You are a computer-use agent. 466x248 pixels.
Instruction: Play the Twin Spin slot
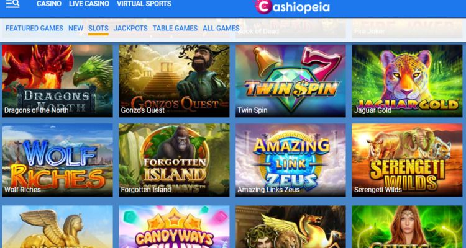point(291,81)
